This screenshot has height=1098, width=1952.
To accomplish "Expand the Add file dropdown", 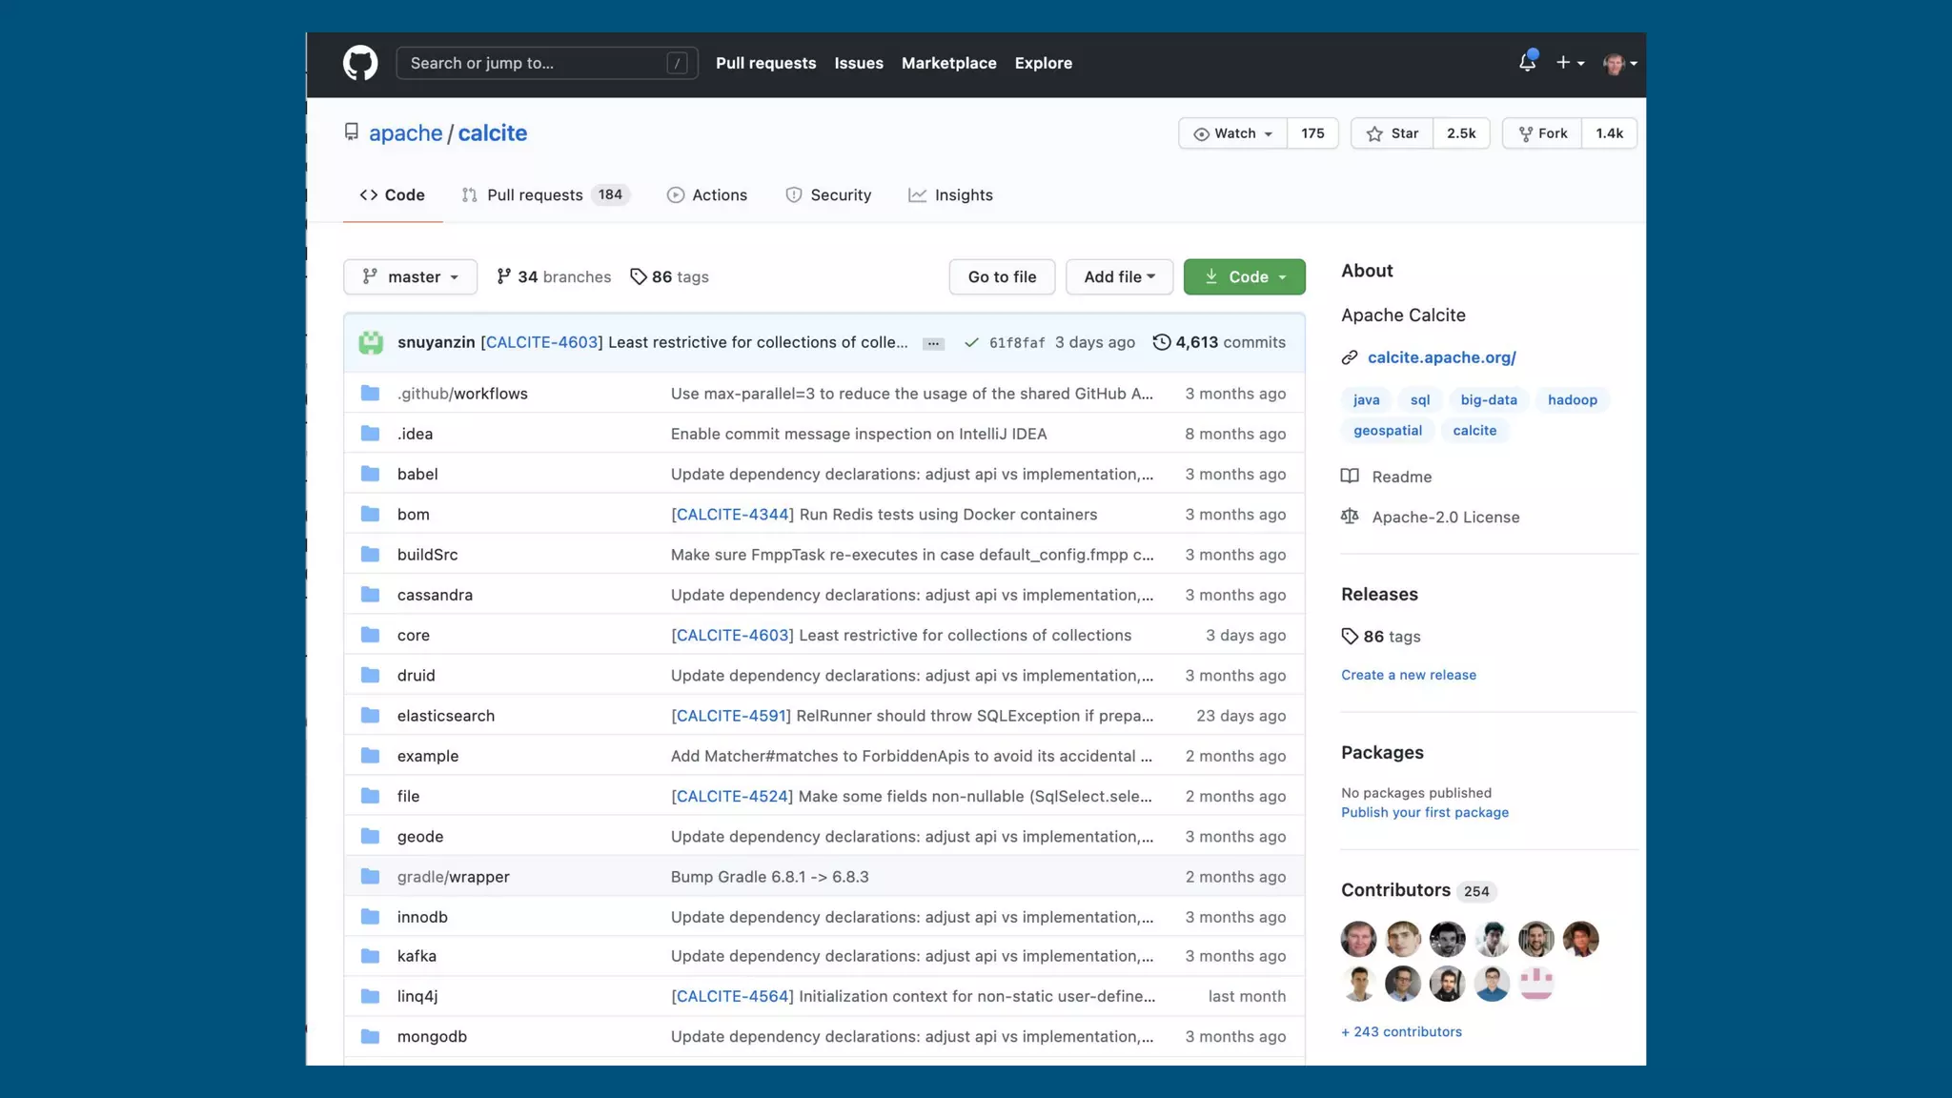I will 1119,276.
